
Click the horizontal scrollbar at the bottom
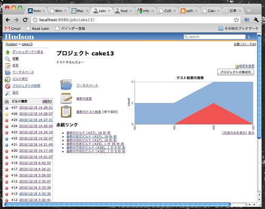[118, 204]
